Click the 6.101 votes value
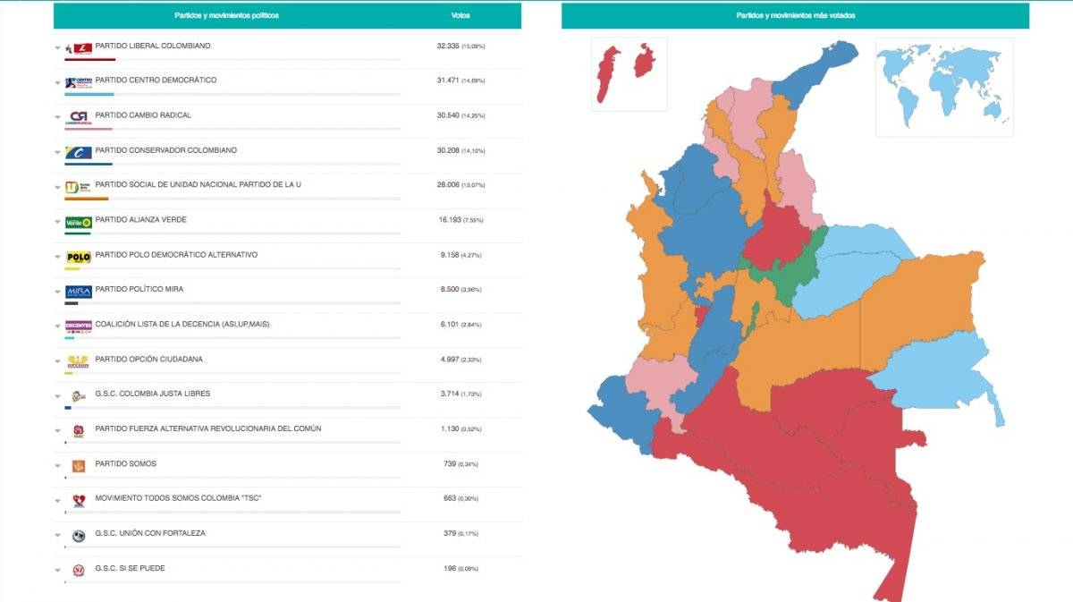Image resolution: width=1073 pixels, height=602 pixels. (x=450, y=325)
